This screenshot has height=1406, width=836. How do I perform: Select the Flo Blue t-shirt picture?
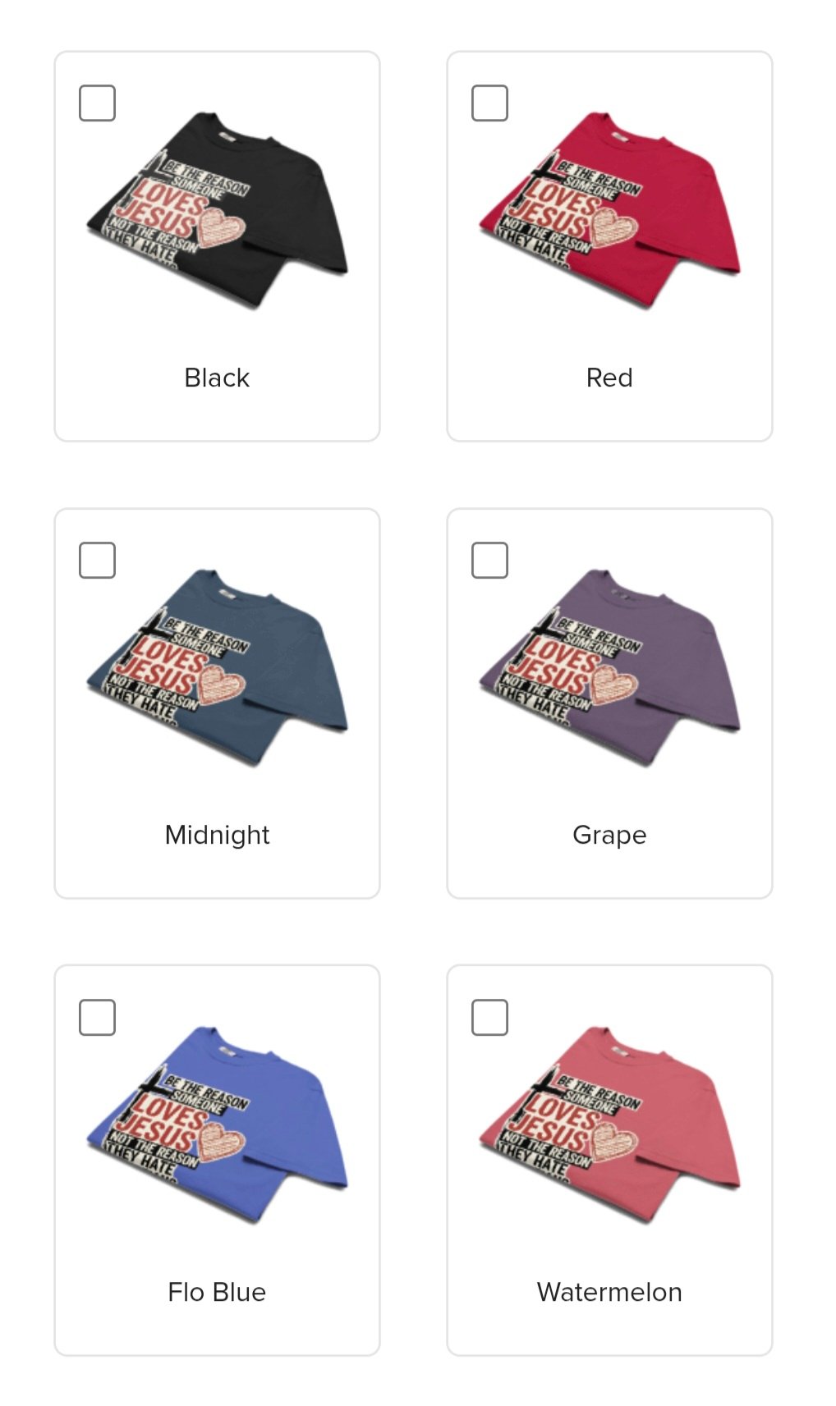click(218, 1125)
